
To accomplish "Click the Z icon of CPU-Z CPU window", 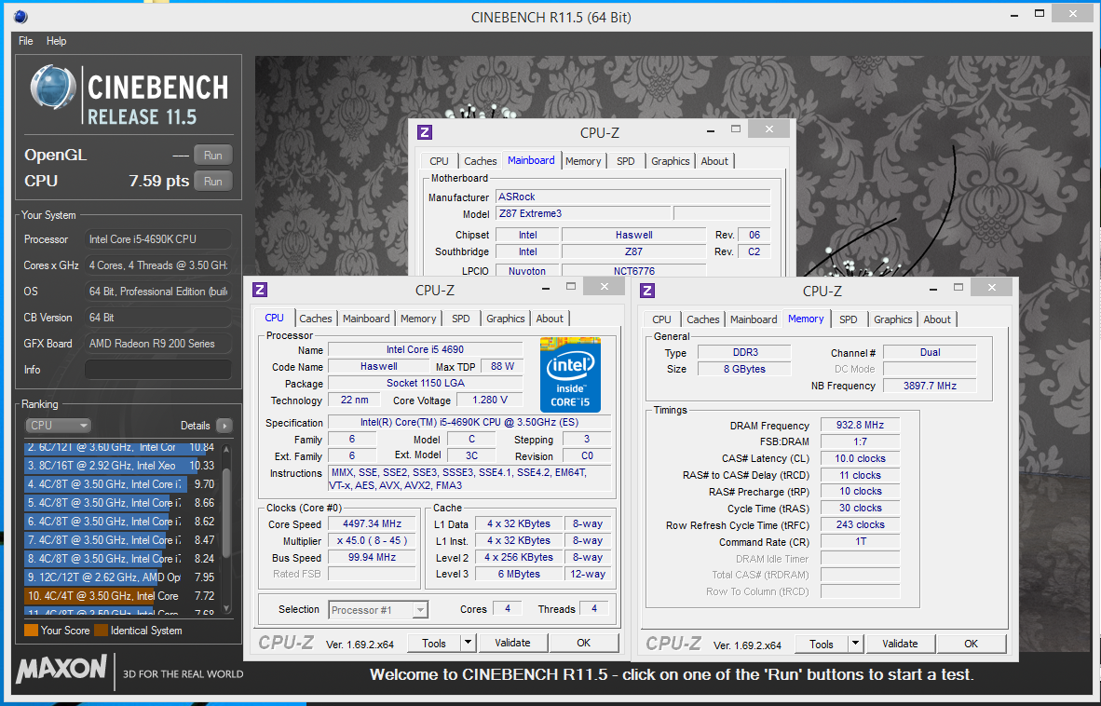I will pyautogui.click(x=260, y=290).
